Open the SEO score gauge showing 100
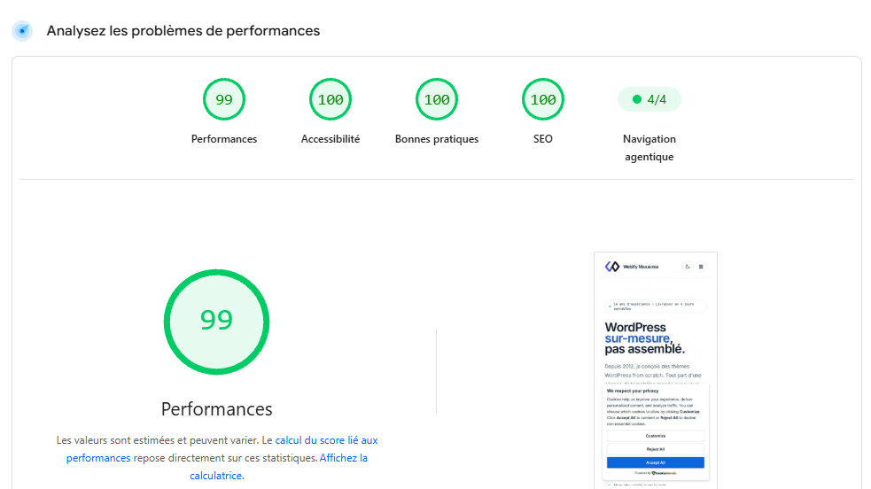Viewport: 871px width, 489px height. 542,99
